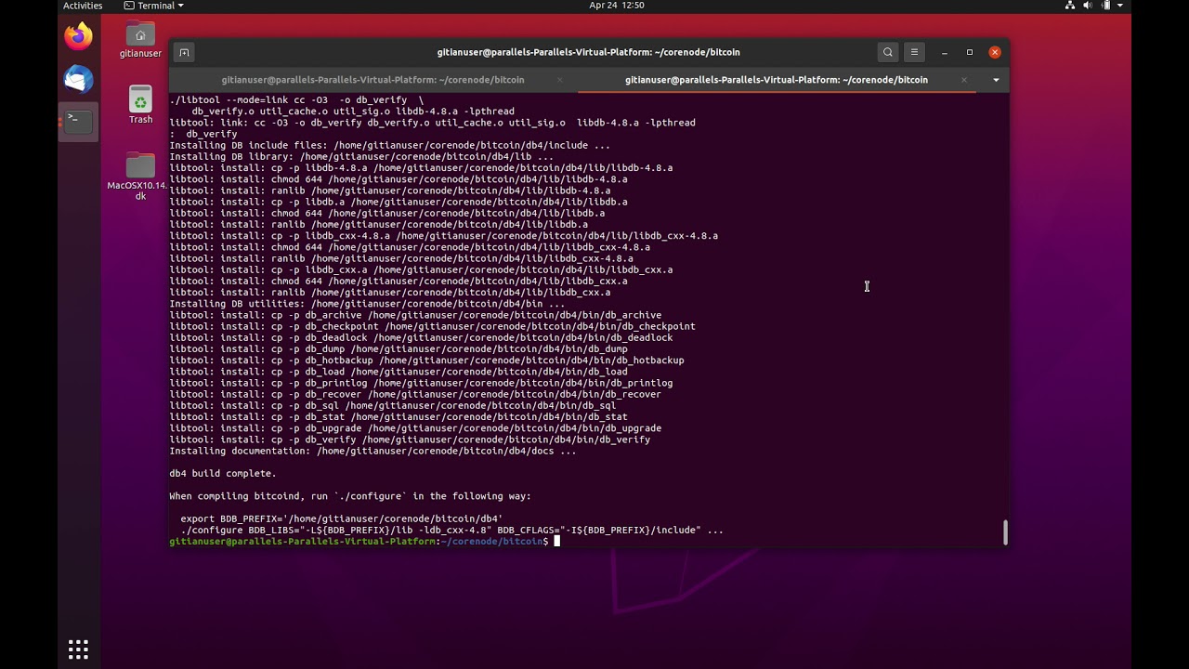The height and width of the screenshot is (669, 1189).
Task: Click the './configure BDB_LIBS=' line
Action: coord(451,530)
